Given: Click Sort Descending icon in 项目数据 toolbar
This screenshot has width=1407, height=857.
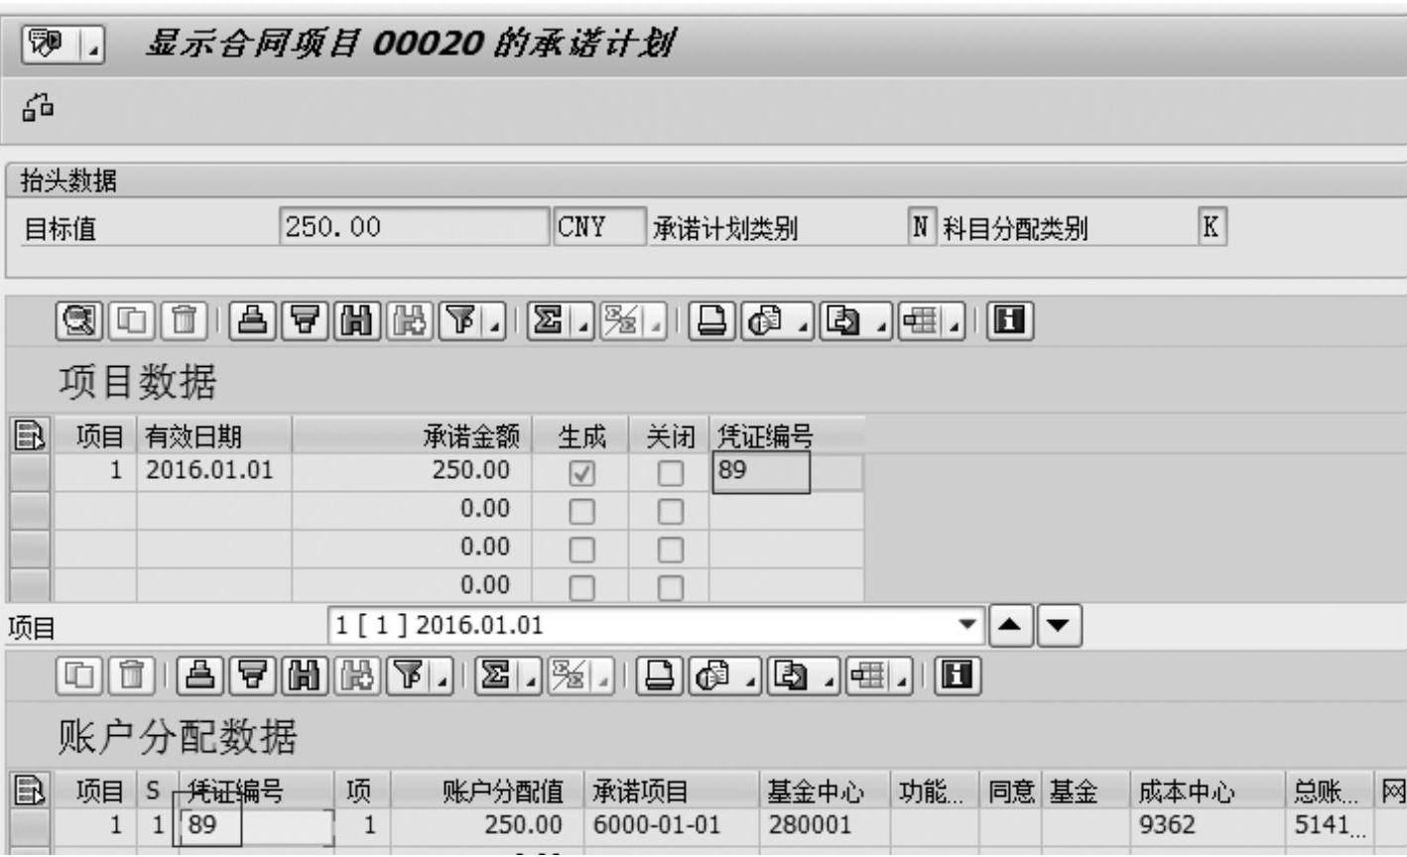Looking at the screenshot, I should pos(305,320).
